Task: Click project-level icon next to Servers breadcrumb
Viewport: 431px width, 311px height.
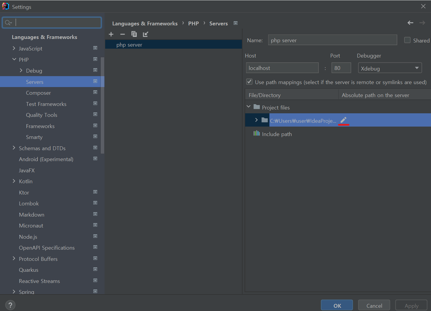Action: (x=235, y=23)
